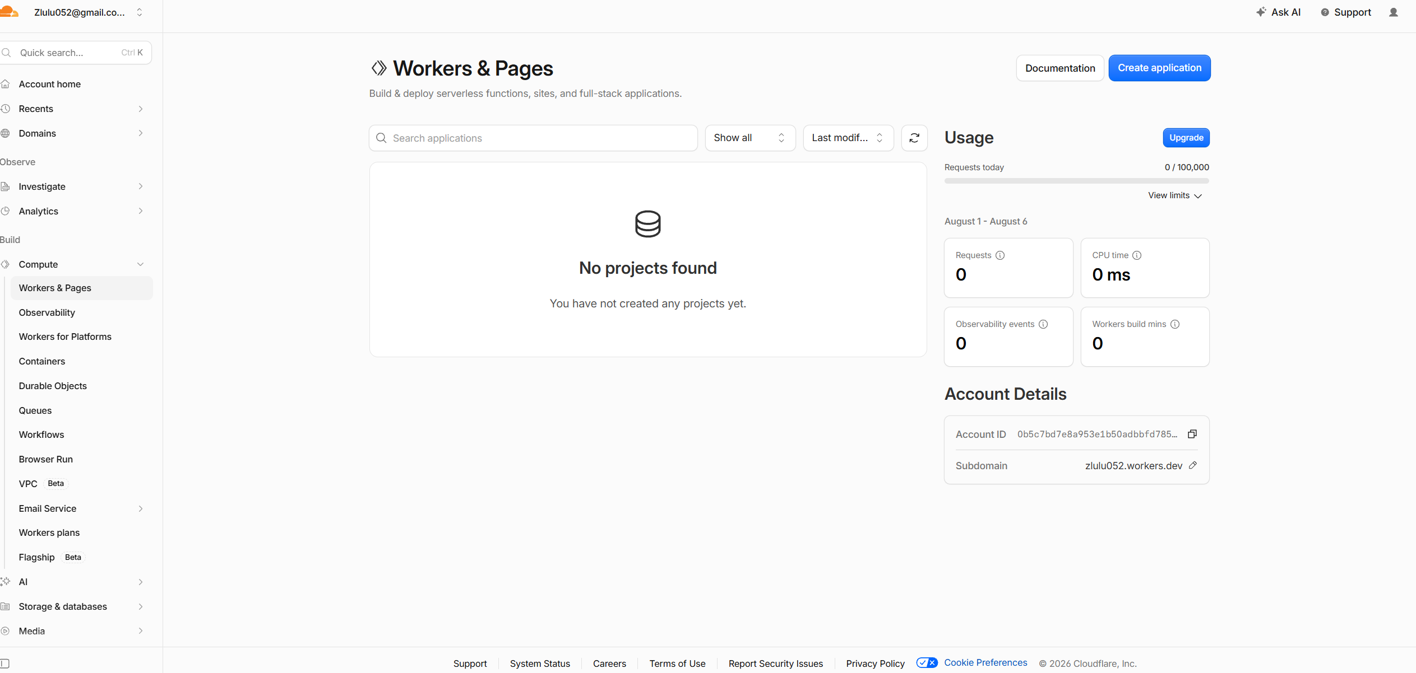The image size is (1416, 673).
Task: Open Workers plans
Action: click(49, 532)
